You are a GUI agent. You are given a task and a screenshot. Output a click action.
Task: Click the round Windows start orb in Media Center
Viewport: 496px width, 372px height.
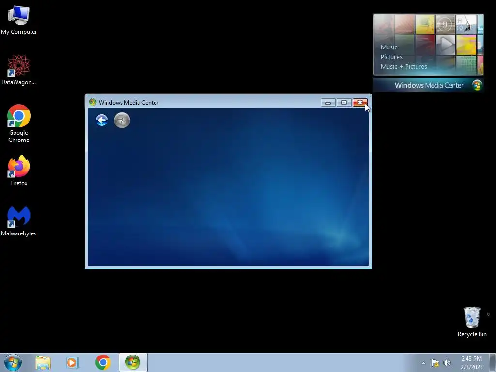pos(122,120)
